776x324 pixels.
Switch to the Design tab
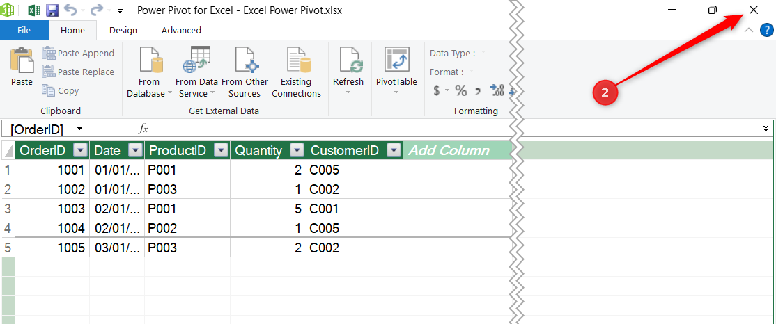[123, 30]
